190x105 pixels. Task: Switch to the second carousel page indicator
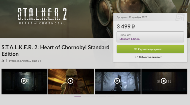tap(86, 97)
